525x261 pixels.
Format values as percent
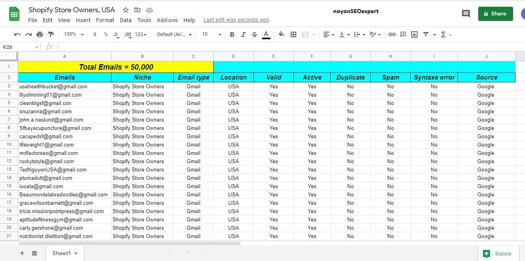pyautogui.click(x=105, y=34)
